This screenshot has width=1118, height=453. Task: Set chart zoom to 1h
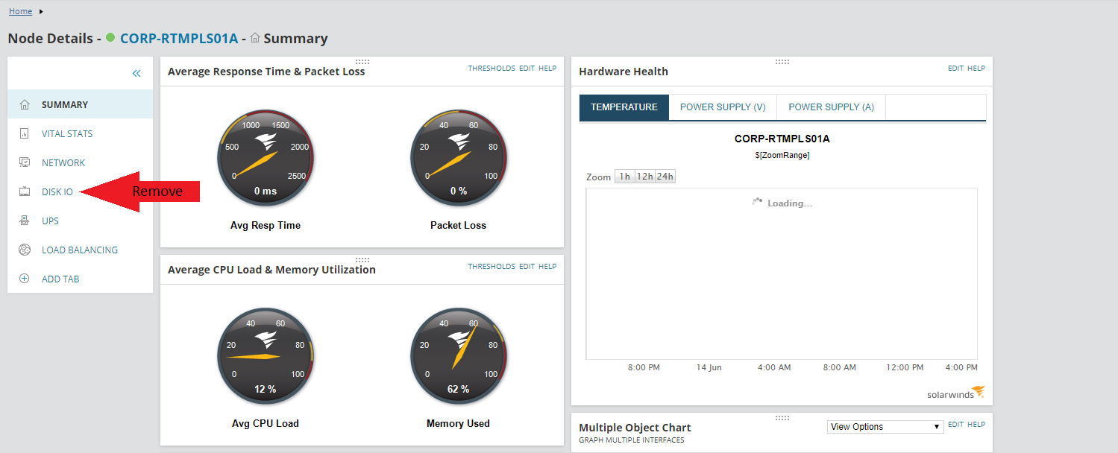(624, 177)
